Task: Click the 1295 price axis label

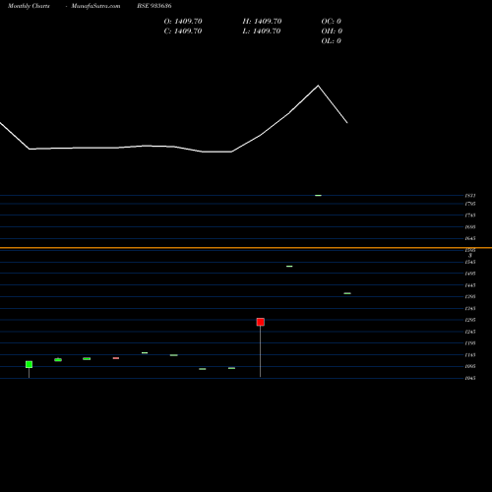Action: click(x=470, y=320)
